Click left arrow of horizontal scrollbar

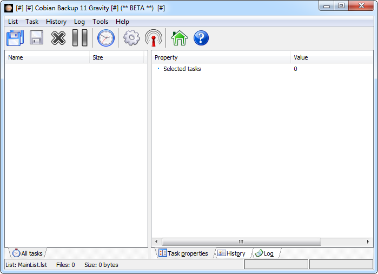coord(156,242)
